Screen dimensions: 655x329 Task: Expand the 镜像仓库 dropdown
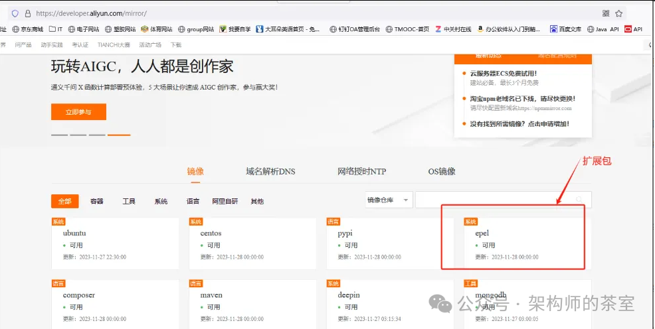[x=389, y=200]
